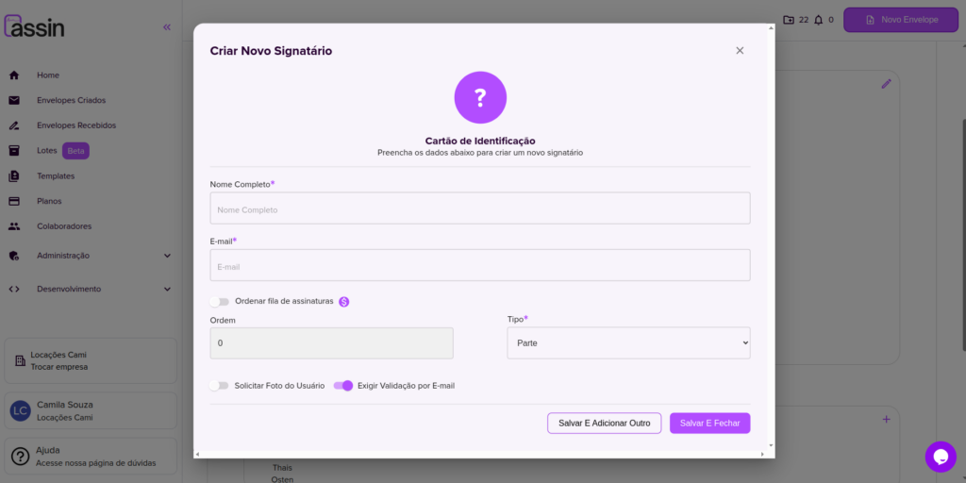The image size is (966, 483).
Task: Open the Templates document icon
Action: coord(13,176)
